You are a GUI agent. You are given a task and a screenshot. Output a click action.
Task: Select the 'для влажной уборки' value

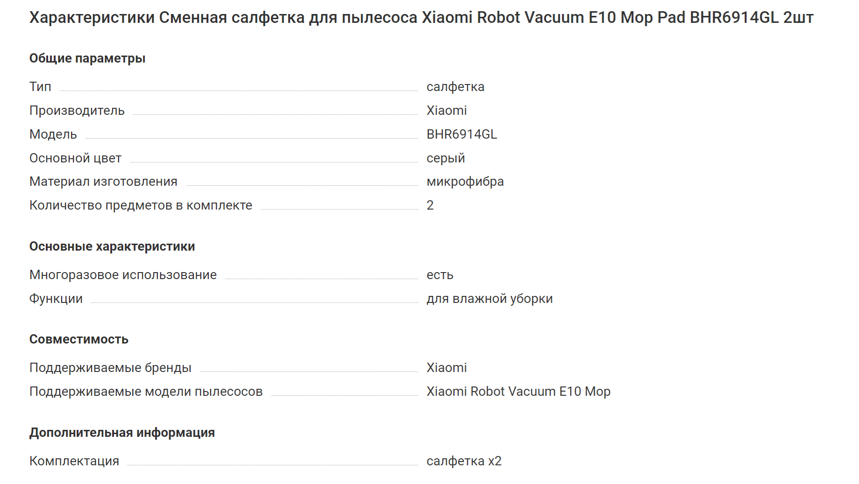(x=490, y=299)
